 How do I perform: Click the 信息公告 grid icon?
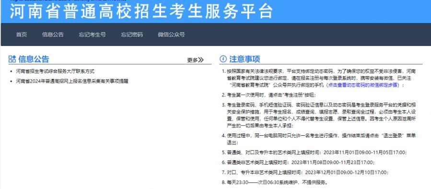(x=12, y=59)
